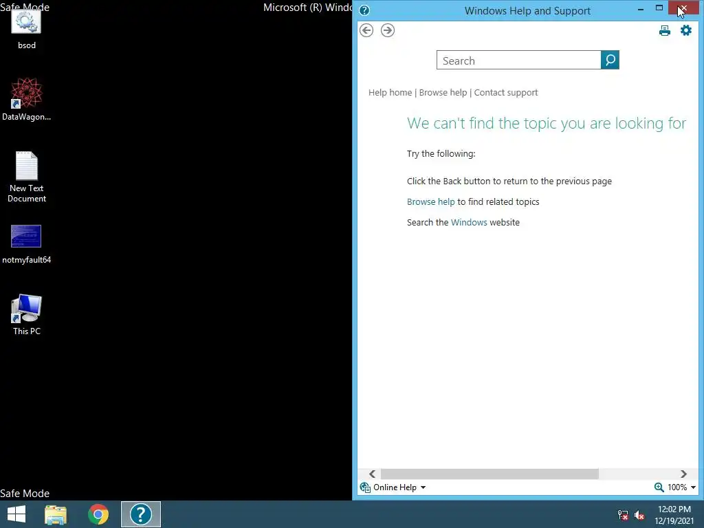Open Help settings gear icon
The image size is (704, 528).
point(686,30)
